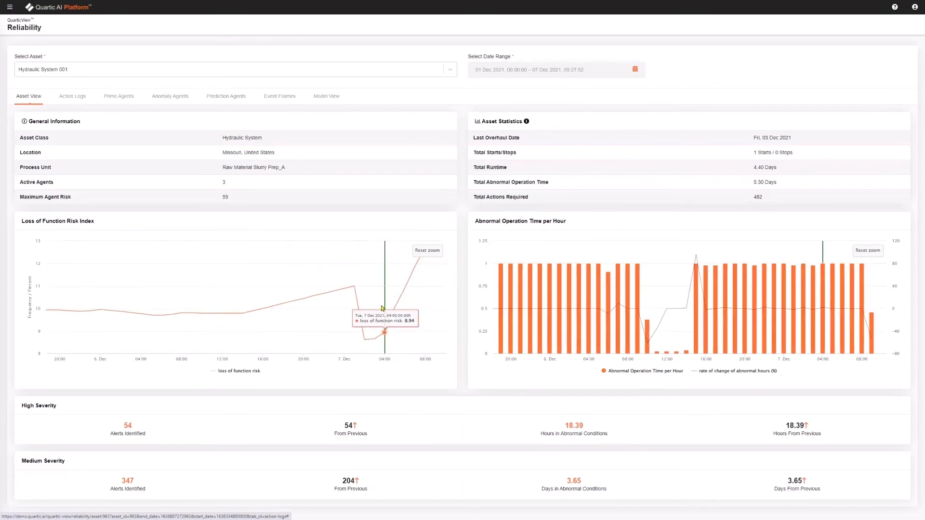This screenshot has width=925, height=520.
Task: Open the hamburger navigation menu
Action: click(x=10, y=7)
